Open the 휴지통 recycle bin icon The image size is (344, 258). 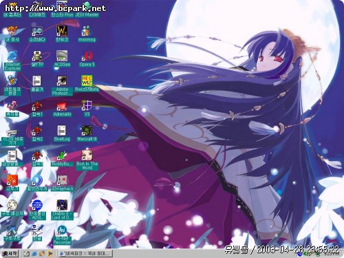(x=12, y=108)
